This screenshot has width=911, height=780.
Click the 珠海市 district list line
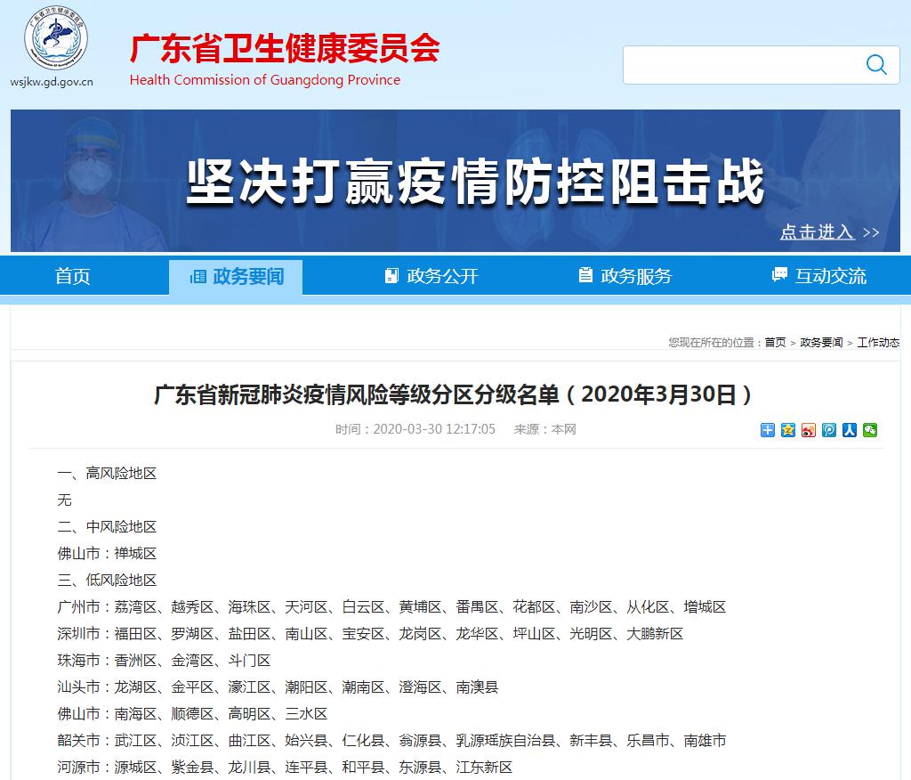pos(164,661)
